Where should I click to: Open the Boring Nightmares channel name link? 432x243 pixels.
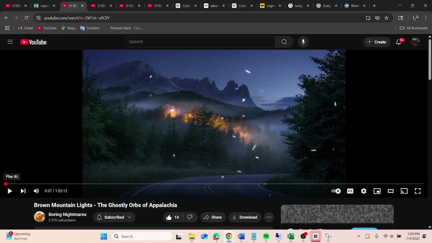tap(67, 214)
